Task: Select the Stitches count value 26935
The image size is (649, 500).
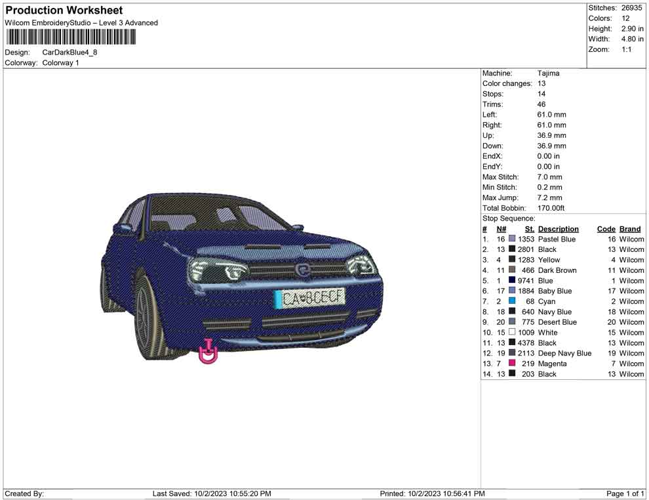Action: (631, 8)
